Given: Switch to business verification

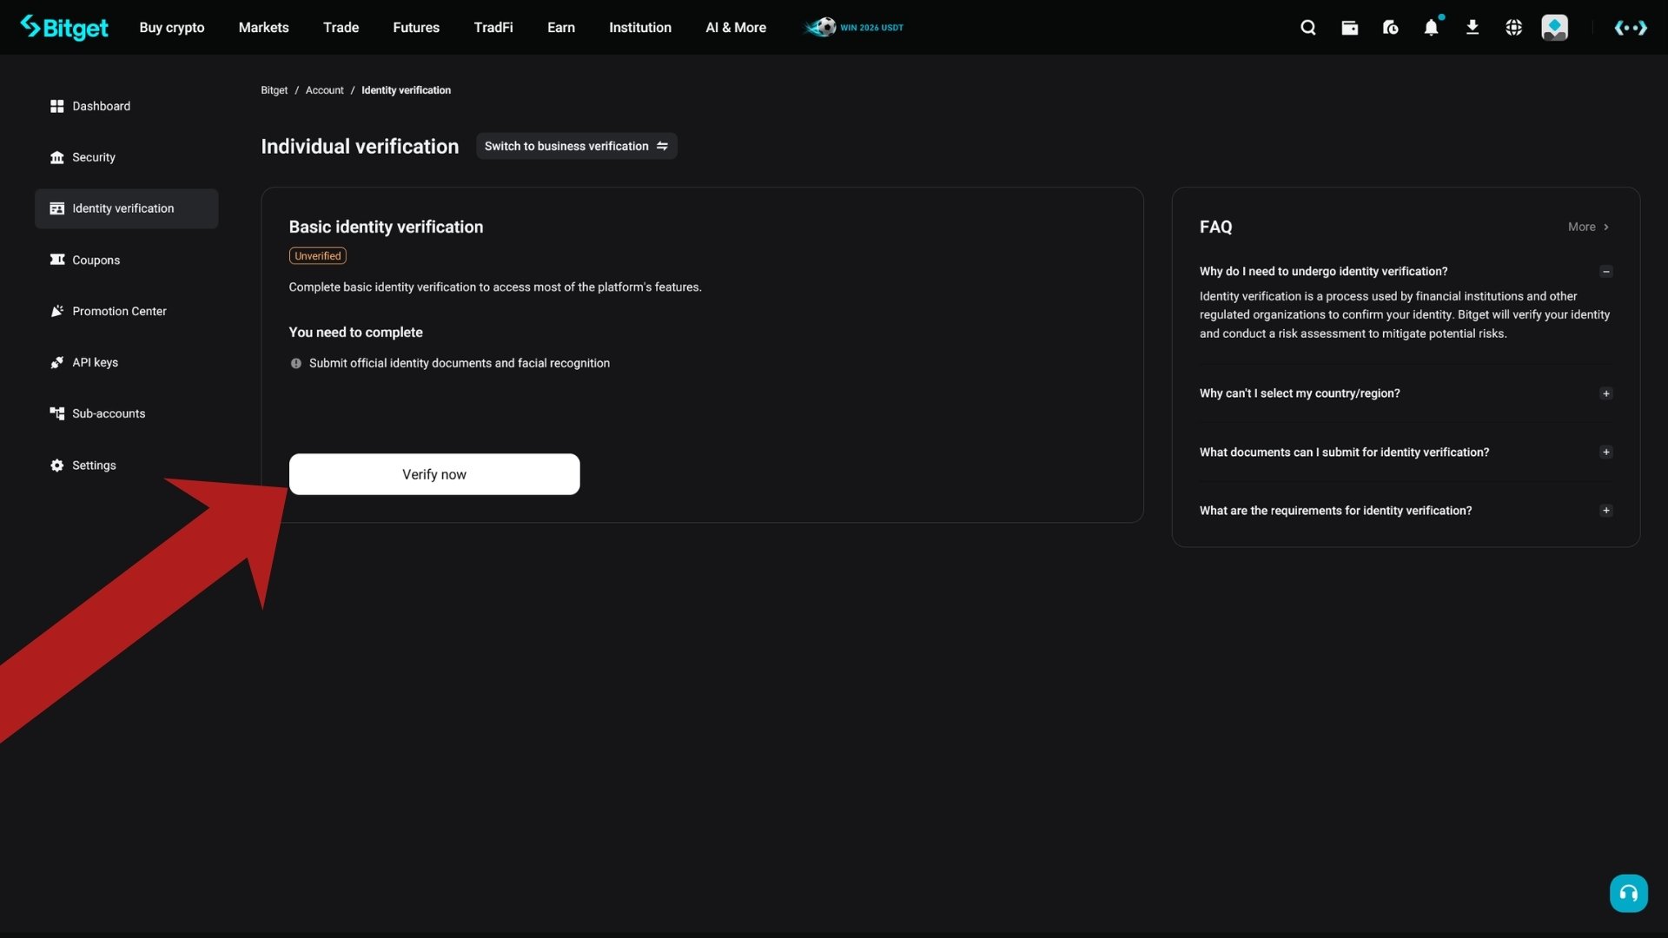Looking at the screenshot, I should tap(577, 146).
